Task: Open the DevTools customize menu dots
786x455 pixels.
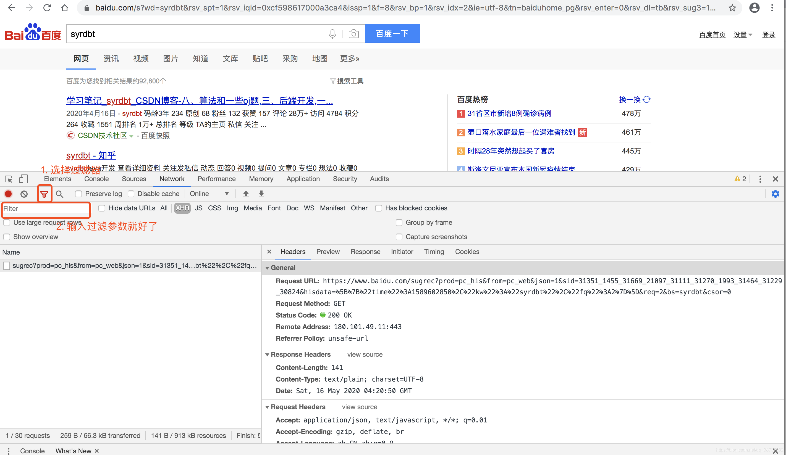Action: (x=760, y=179)
